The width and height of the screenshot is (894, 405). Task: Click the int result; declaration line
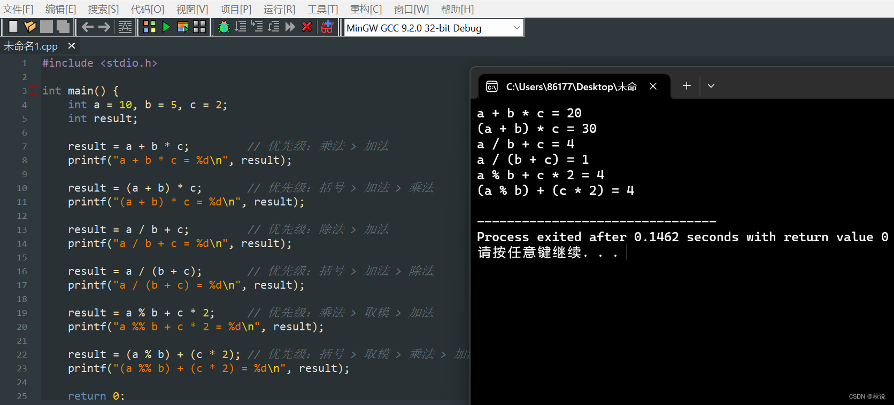coord(103,118)
